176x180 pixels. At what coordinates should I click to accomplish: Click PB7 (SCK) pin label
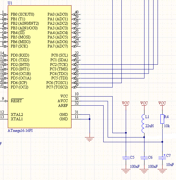pyautogui.click(x=19, y=46)
